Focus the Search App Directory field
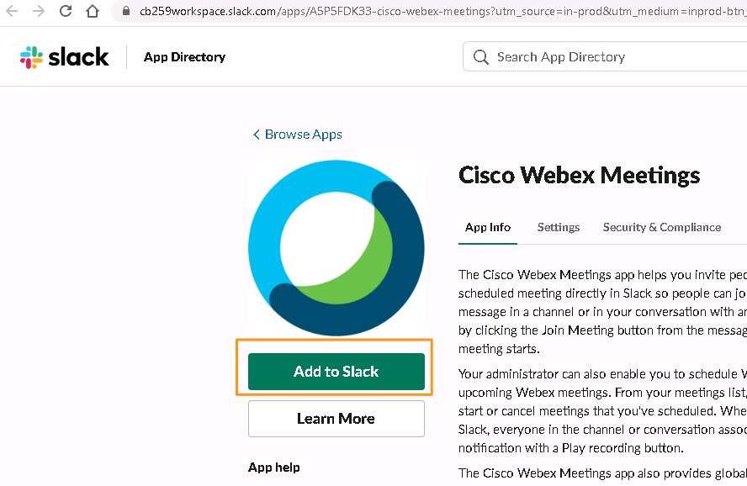Viewport: 747px width, 486px height. click(605, 56)
